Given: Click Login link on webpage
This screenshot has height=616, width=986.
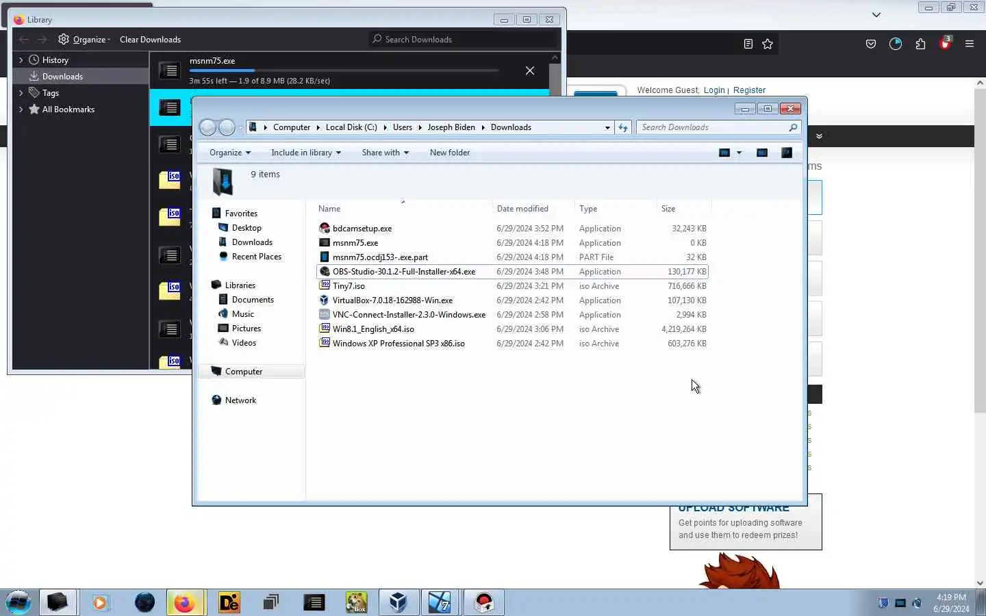Looking at the screenshot, I should [714, 90].
